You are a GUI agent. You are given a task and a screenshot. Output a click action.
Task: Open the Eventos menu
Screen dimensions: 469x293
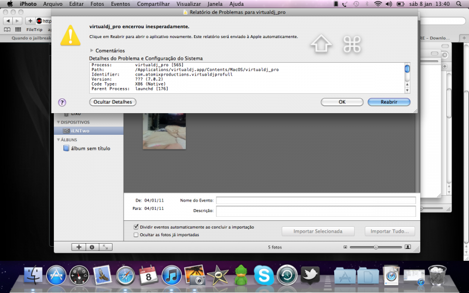[120, 4]
